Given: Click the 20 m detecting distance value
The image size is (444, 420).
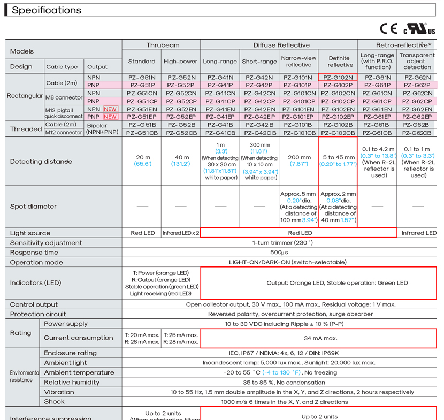Looking at the screenshot, I should coord(143,157).
